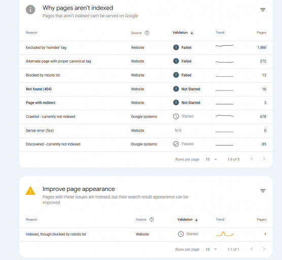The height and width of the screenshot is (260, 282).
Task: Click the Reason column header in the not indexed table
Action: coord(31,32)
